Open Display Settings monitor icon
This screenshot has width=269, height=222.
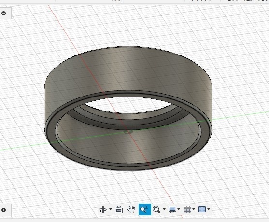pyautogui.click(x=172, y=209)
